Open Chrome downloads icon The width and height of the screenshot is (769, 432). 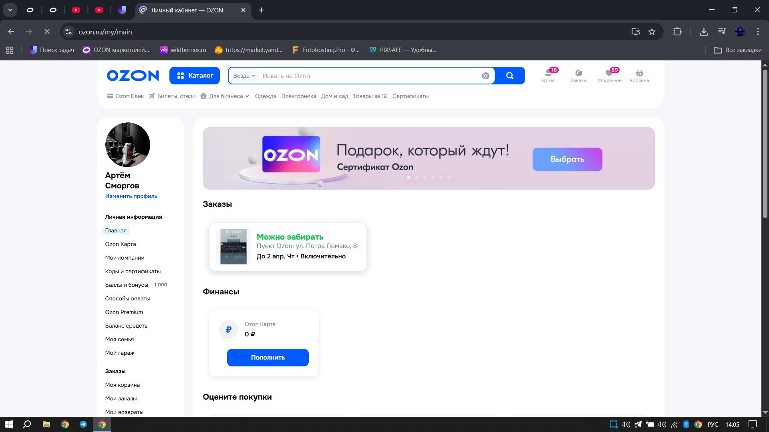point(704,32)
